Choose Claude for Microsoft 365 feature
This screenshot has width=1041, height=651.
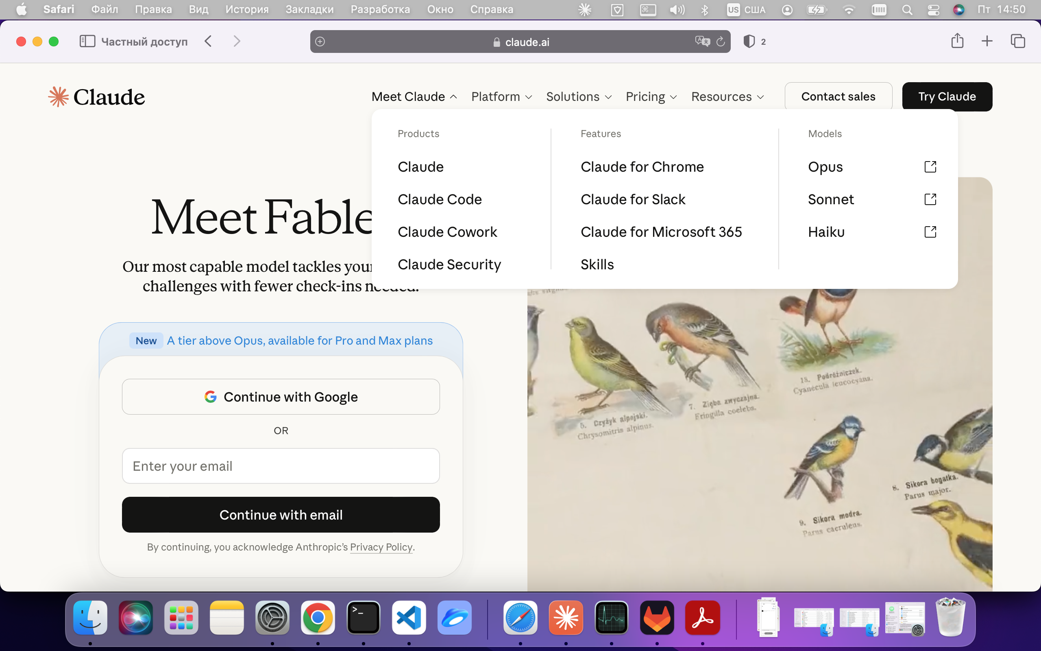tap(661, 232)
